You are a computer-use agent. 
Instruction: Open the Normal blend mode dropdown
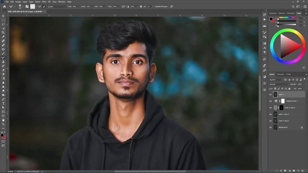tap(279, 84)
